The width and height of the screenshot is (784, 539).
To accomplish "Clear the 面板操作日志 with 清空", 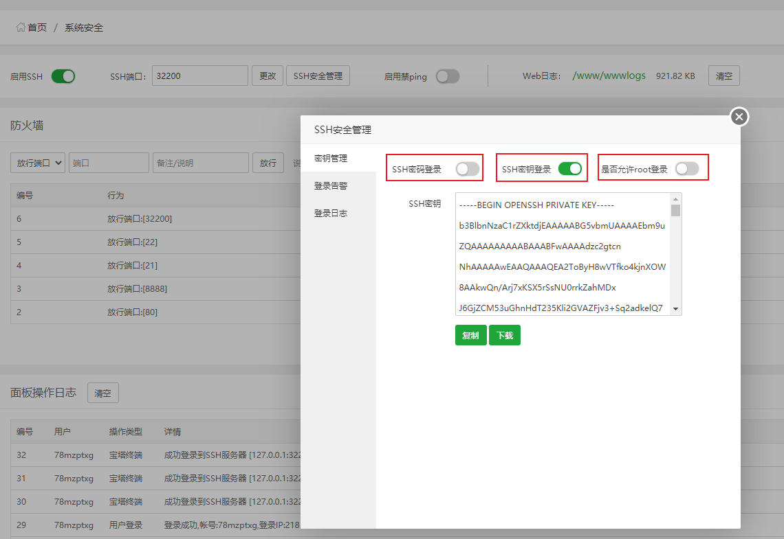I will pyautogui.click(x=103, y=393).
